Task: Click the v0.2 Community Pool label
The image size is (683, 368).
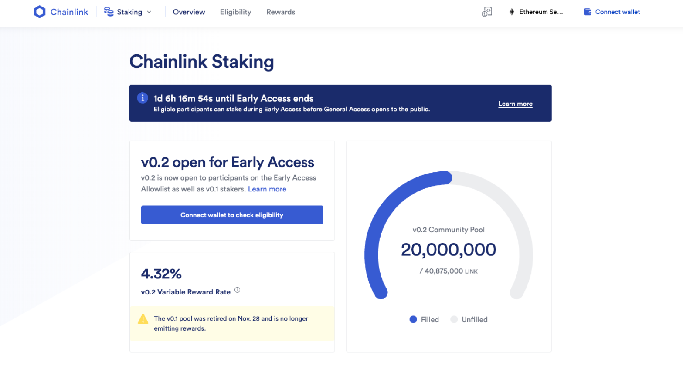Action: [449, 230]
